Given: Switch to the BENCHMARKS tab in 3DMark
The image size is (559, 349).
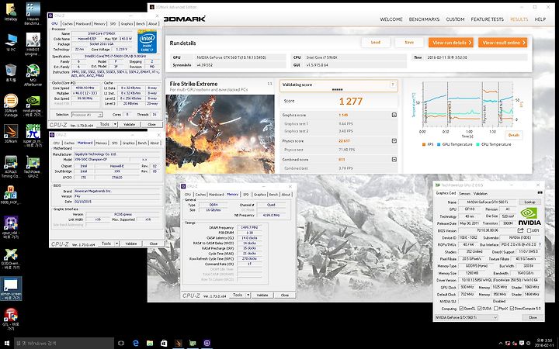Looking at the screenshot, I should (x=424, y=19).
